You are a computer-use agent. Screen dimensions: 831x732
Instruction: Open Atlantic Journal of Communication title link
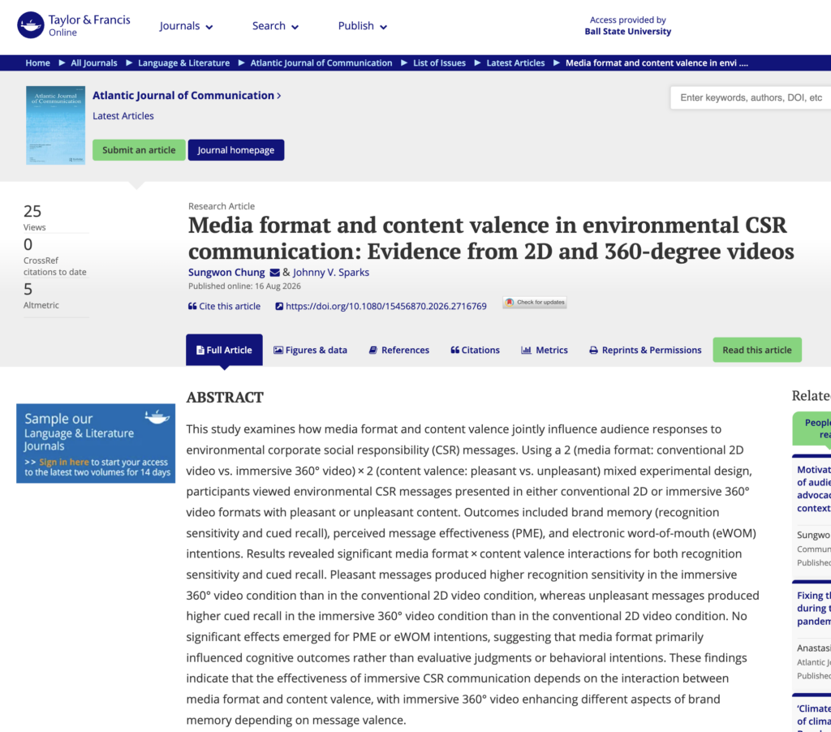point(187,96)
